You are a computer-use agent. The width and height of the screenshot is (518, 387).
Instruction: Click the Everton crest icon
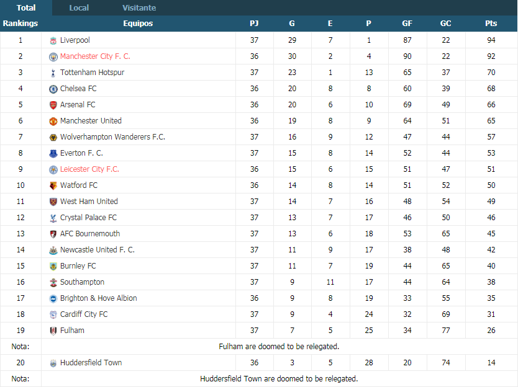point(53,153)
